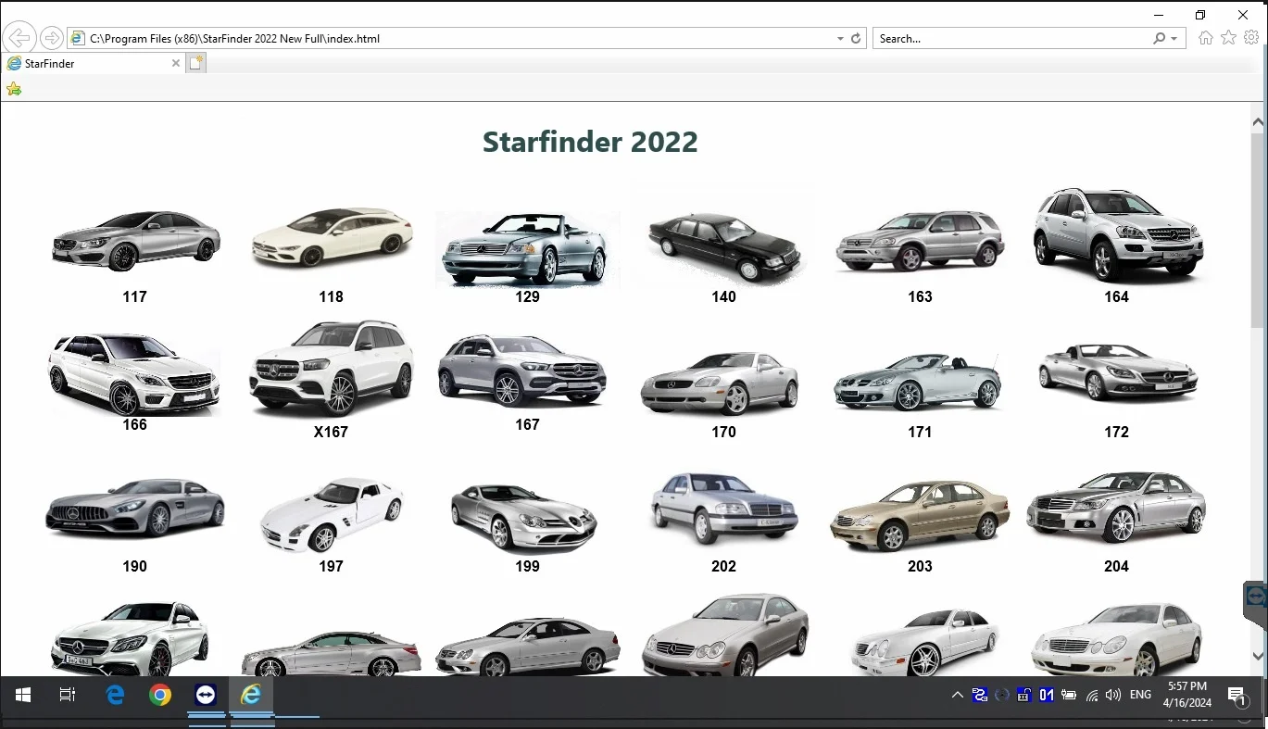Image resolution: width=1268 pixels, height=729 pixels.
Task: Open the 117 model car image
Action: pyautogui.click(x=135, y=239)
